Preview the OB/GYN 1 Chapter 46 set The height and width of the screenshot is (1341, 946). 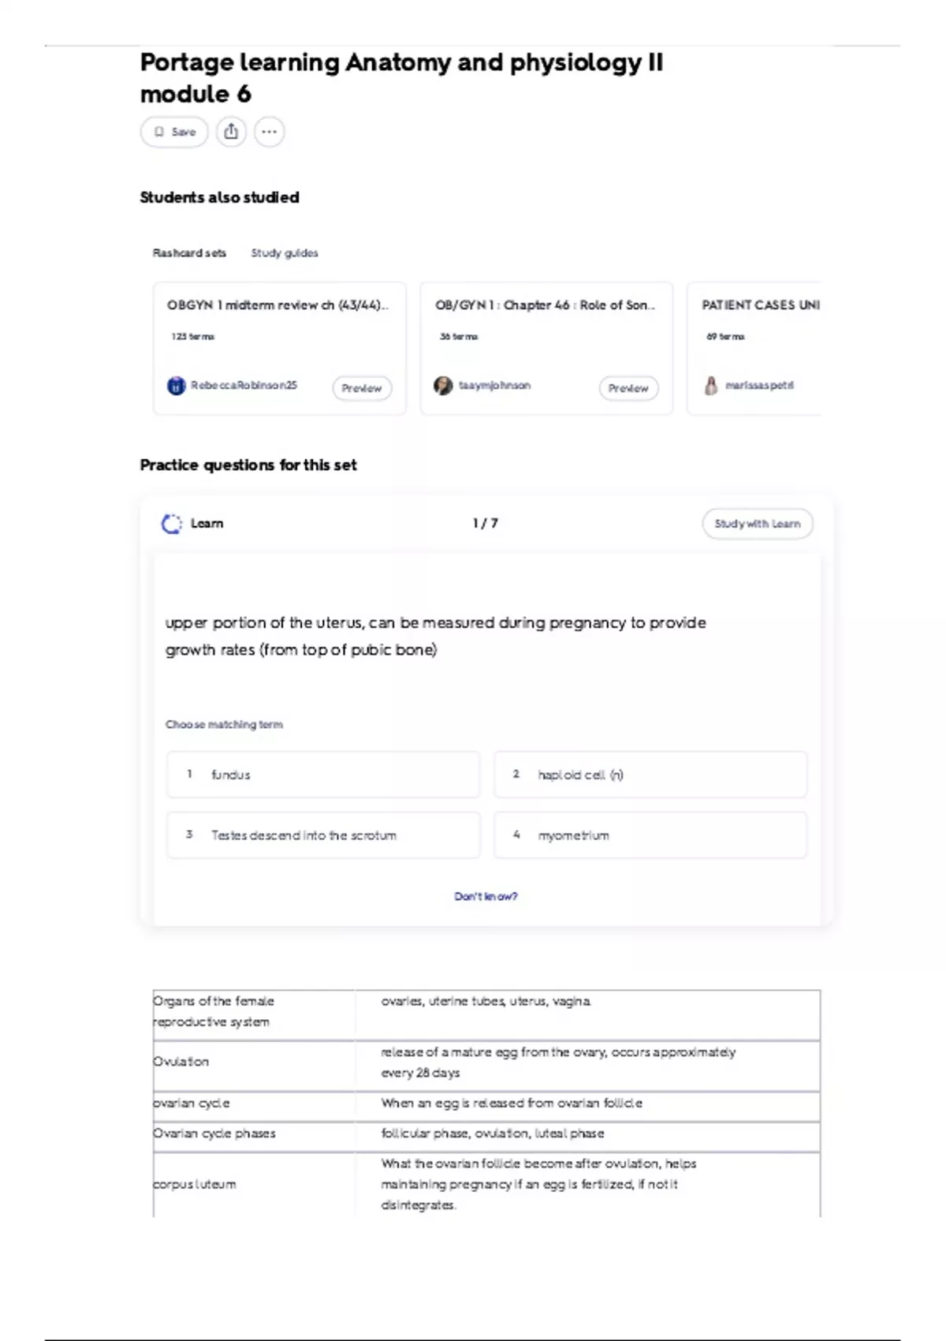click(628, 388)
